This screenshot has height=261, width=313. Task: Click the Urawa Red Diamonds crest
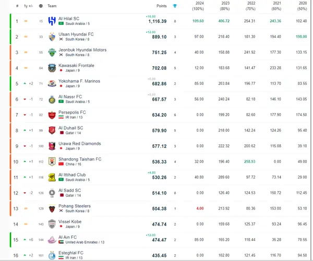point(52,146)
